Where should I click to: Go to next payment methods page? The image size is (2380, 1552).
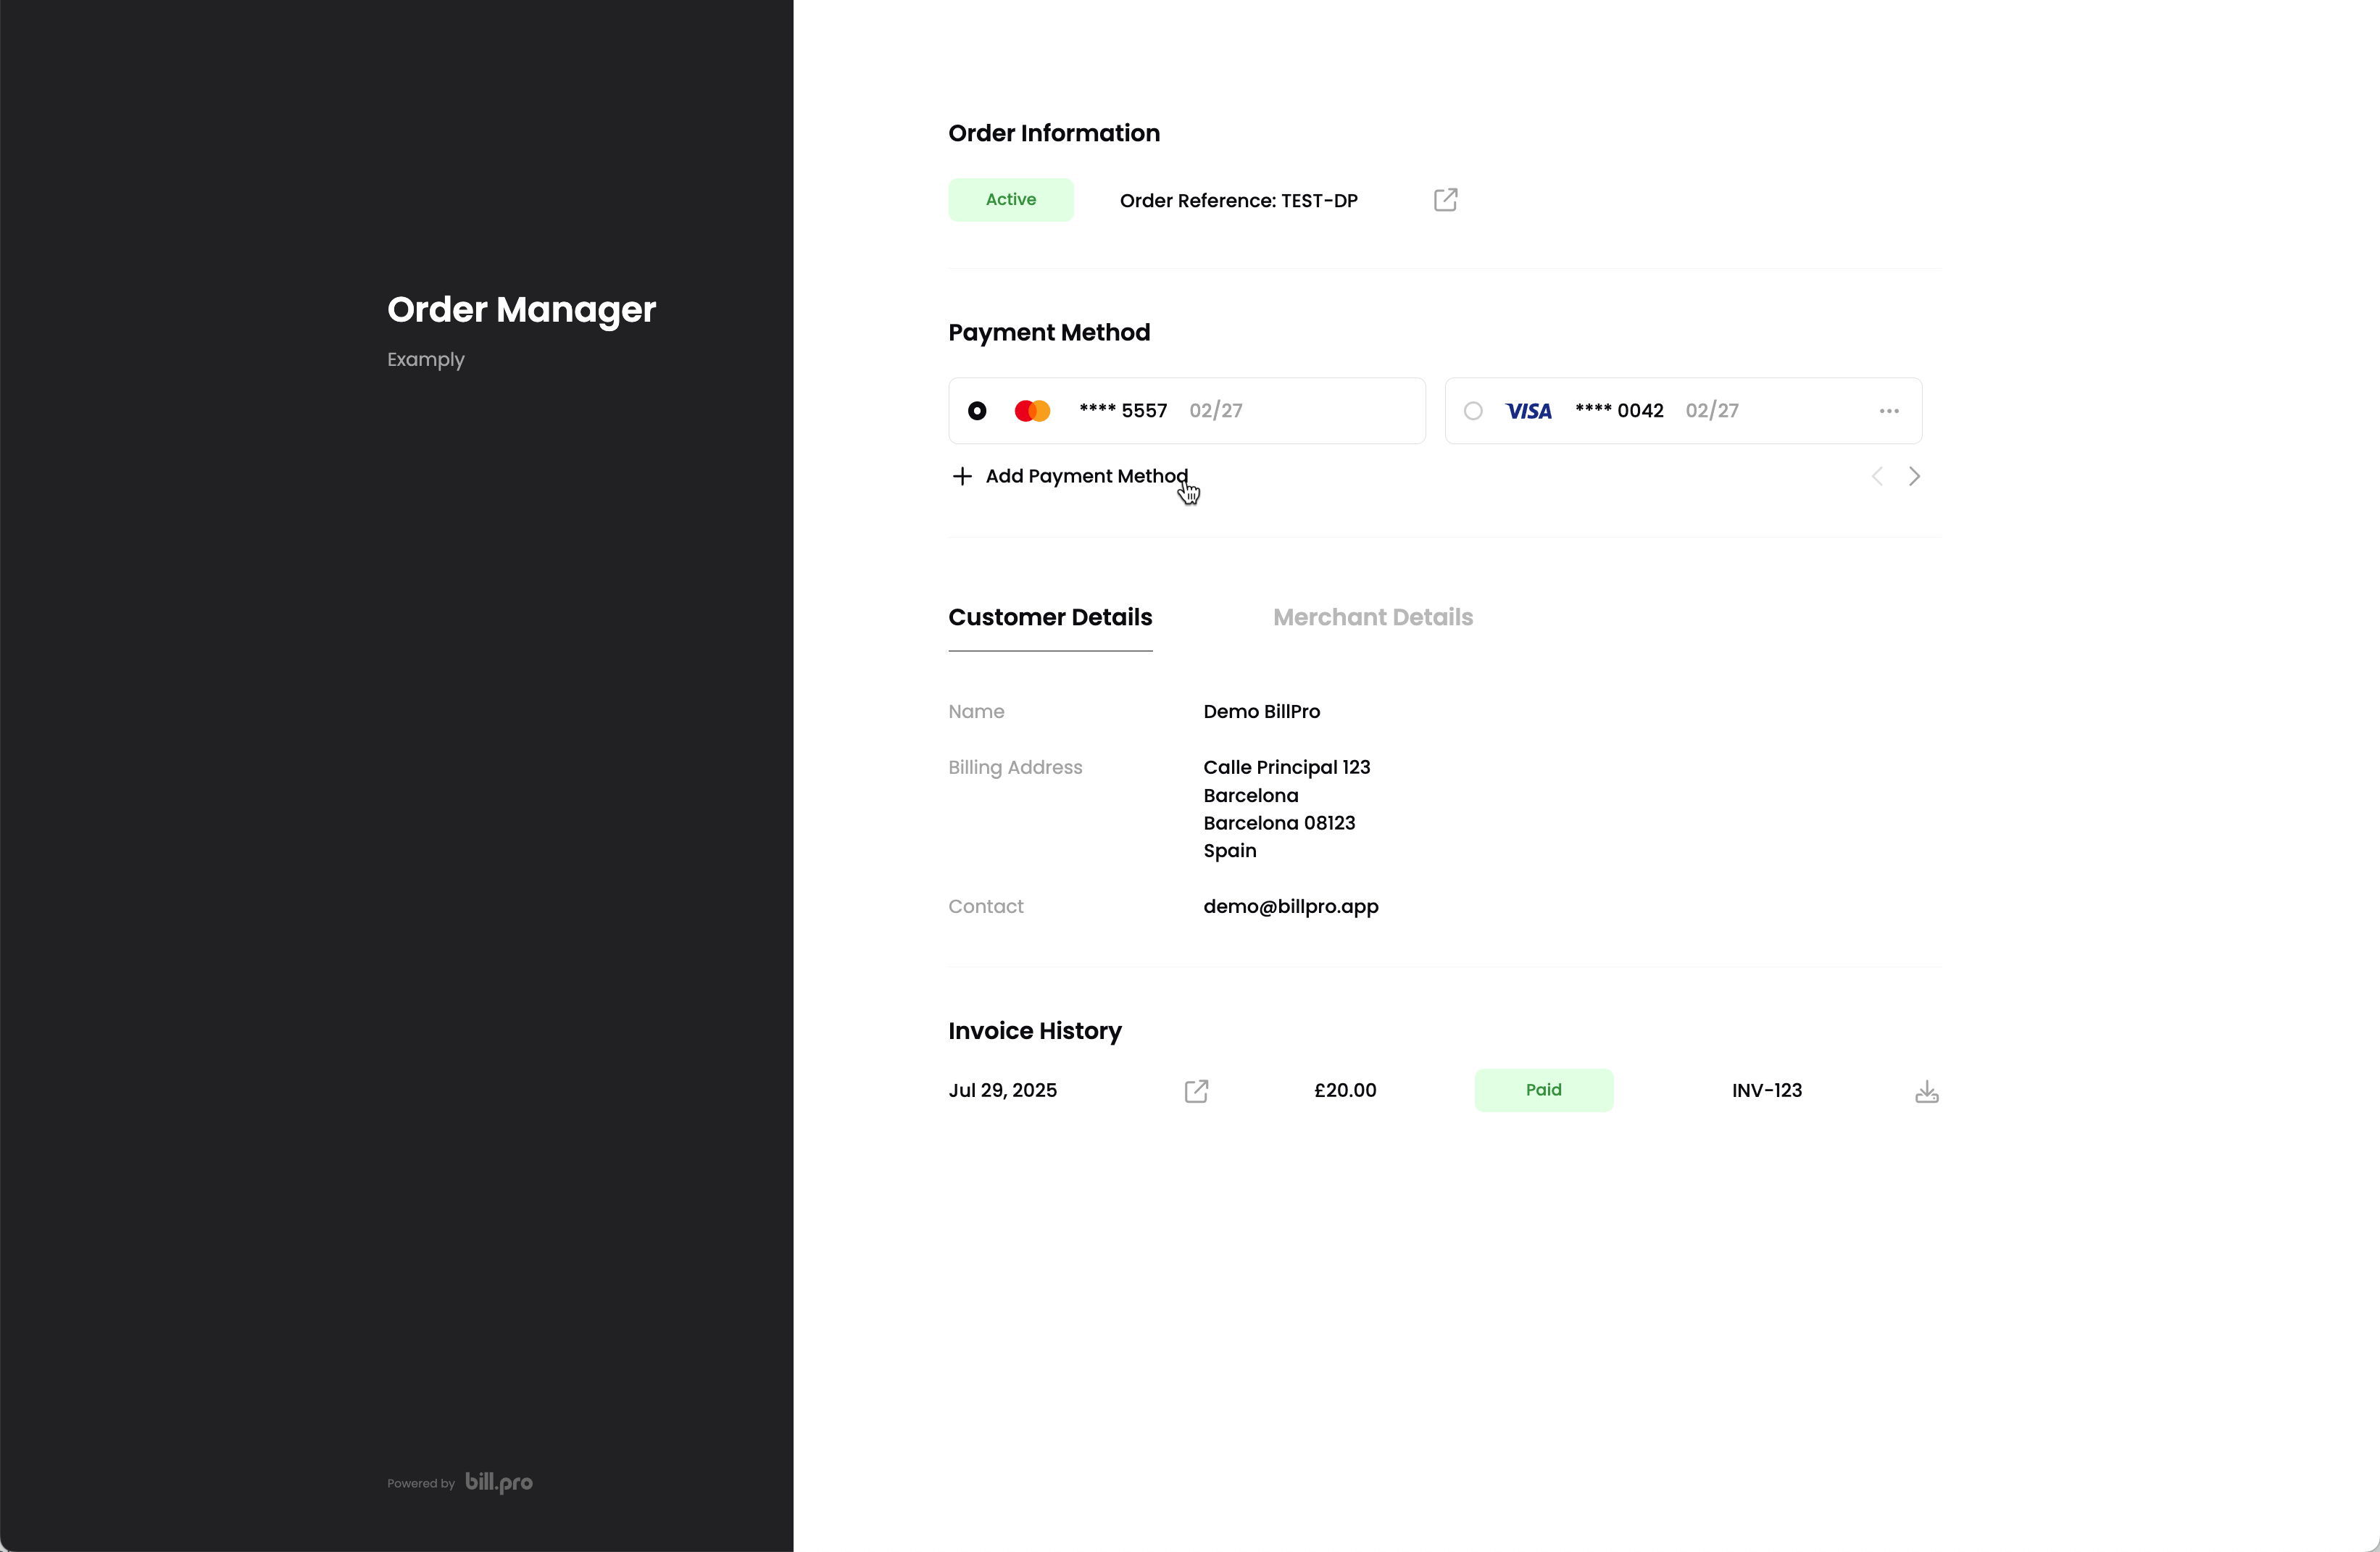pos(1914,477)
